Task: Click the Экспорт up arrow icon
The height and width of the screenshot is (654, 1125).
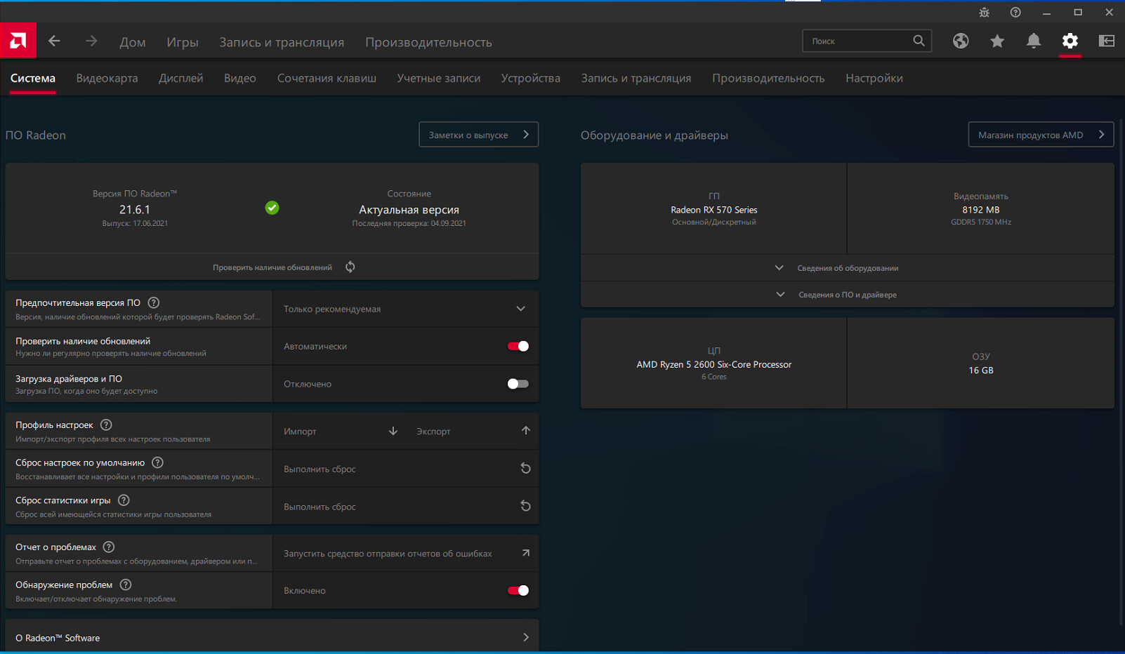Action: pos(526,431)
